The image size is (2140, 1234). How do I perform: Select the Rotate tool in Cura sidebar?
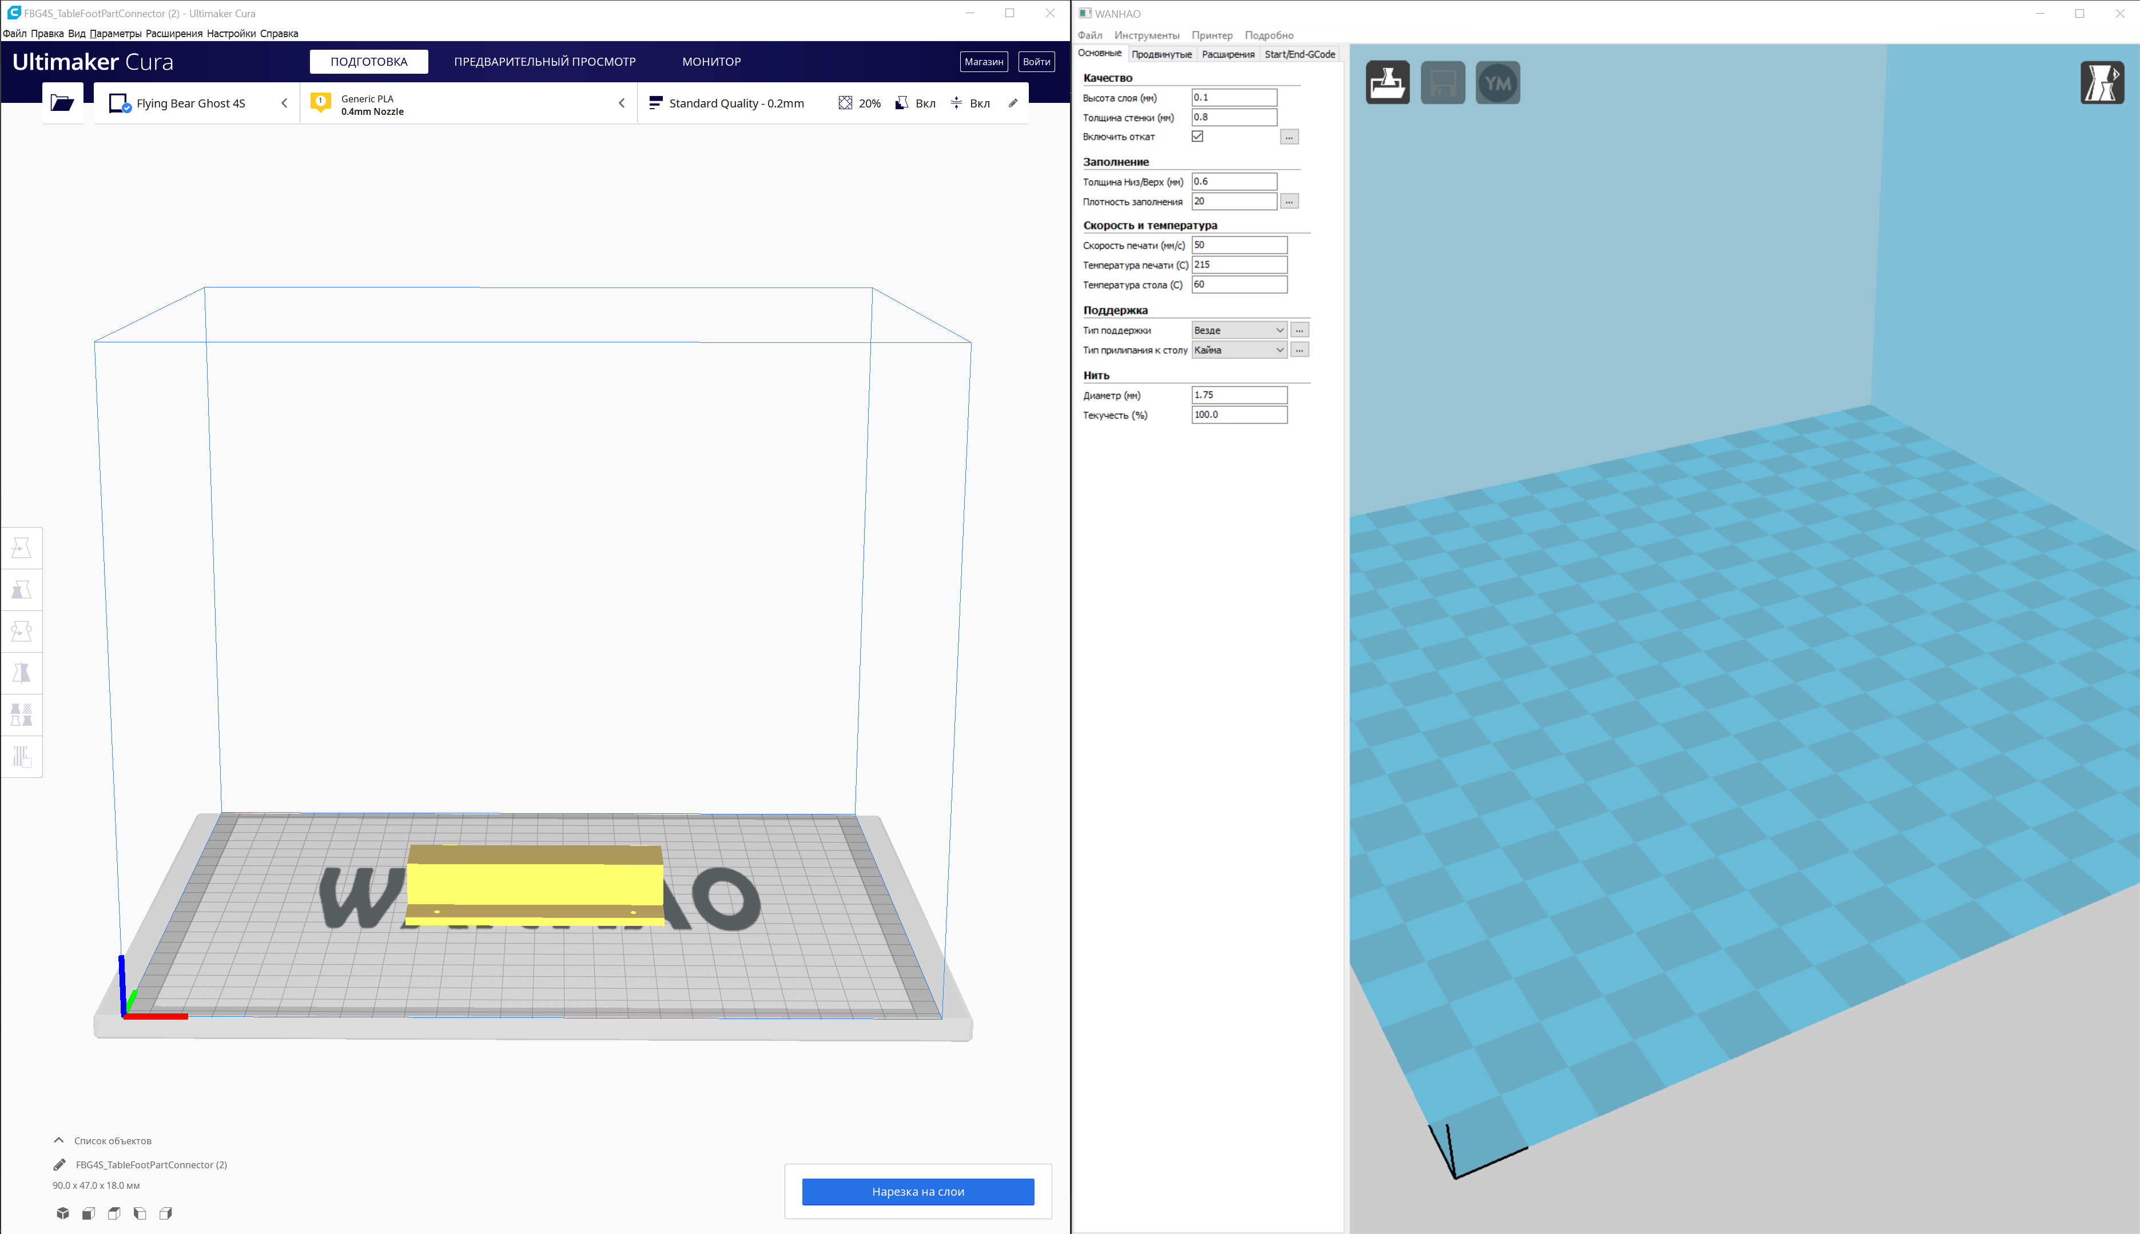[22, 632]
